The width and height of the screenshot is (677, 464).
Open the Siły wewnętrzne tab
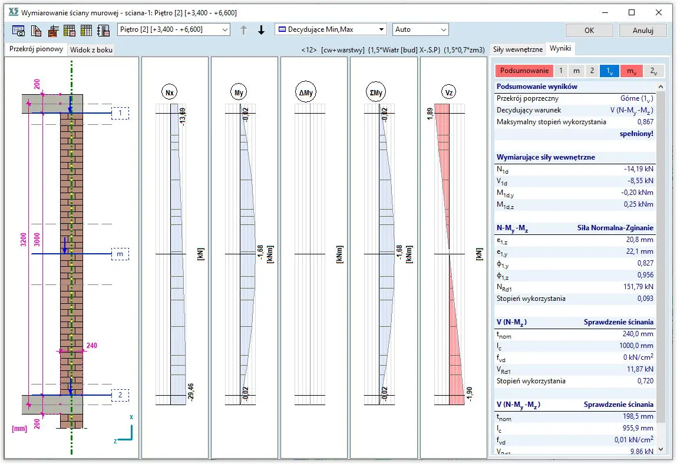tap(517, 49)
